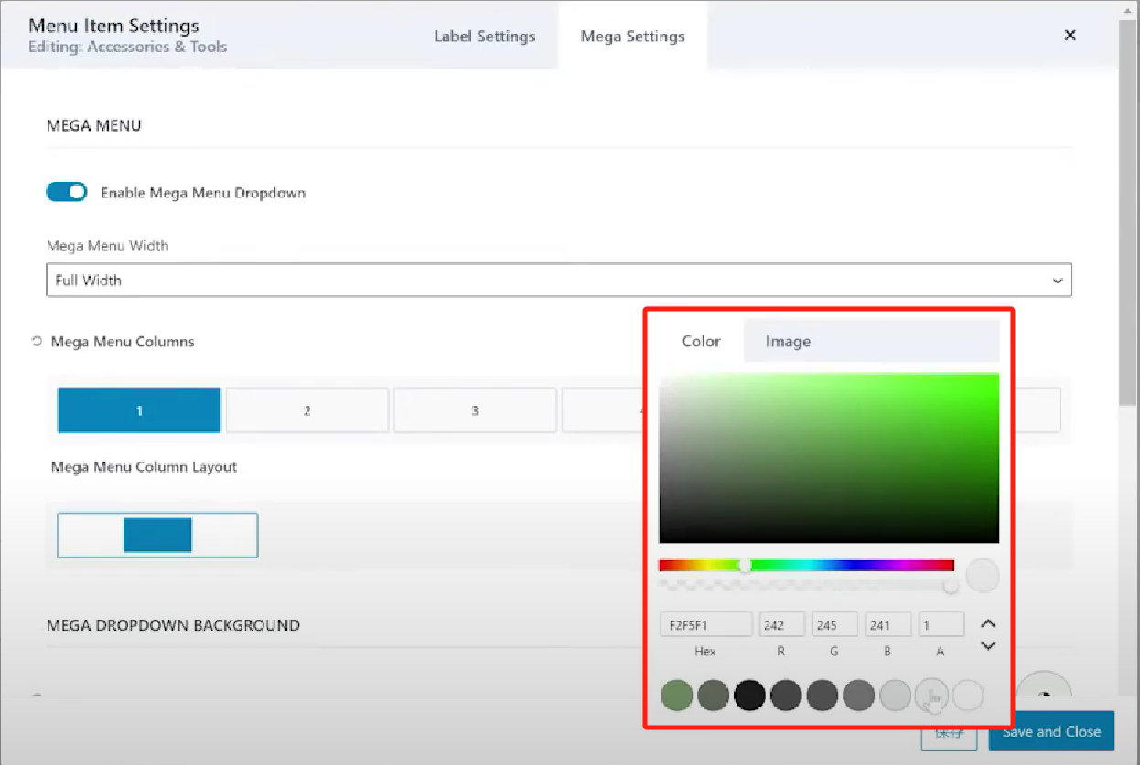Pick the green preset color swatch

point(676,696)
